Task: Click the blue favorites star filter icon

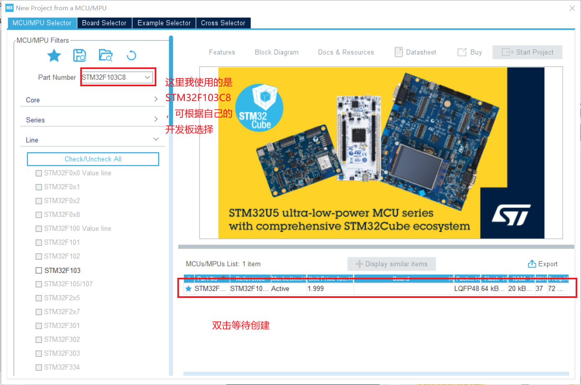Action: click(x=54, y=55)
